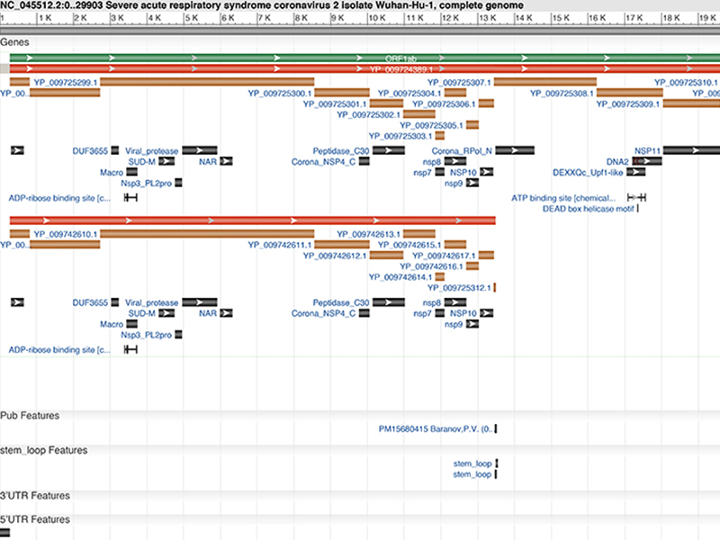Click the 15 K position on ruler
Image resolution: width=720 pixels, height=540 pixels.
pyautogui.click(x=556, y=18)
